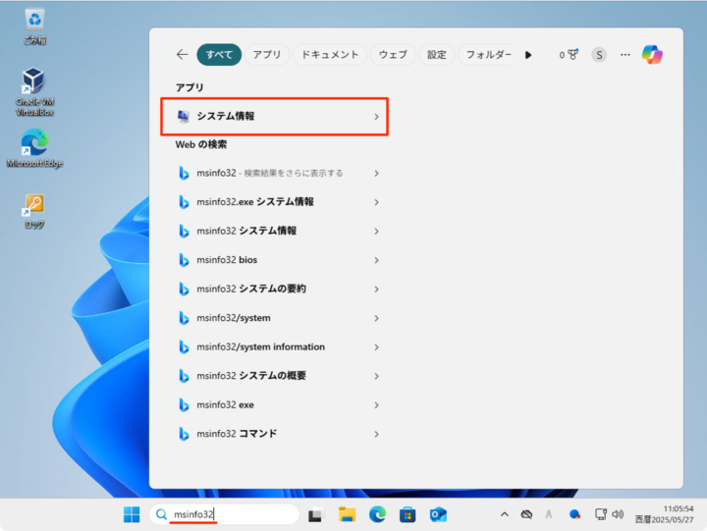707x531 pixels.
Task: Open Outlook from the taskbar
Action: (438, 514)
